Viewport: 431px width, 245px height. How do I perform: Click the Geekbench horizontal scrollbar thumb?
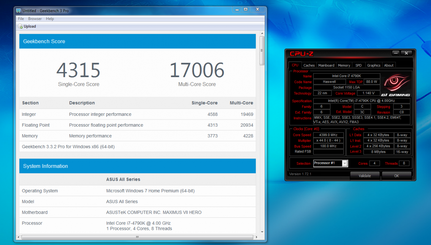137,237
